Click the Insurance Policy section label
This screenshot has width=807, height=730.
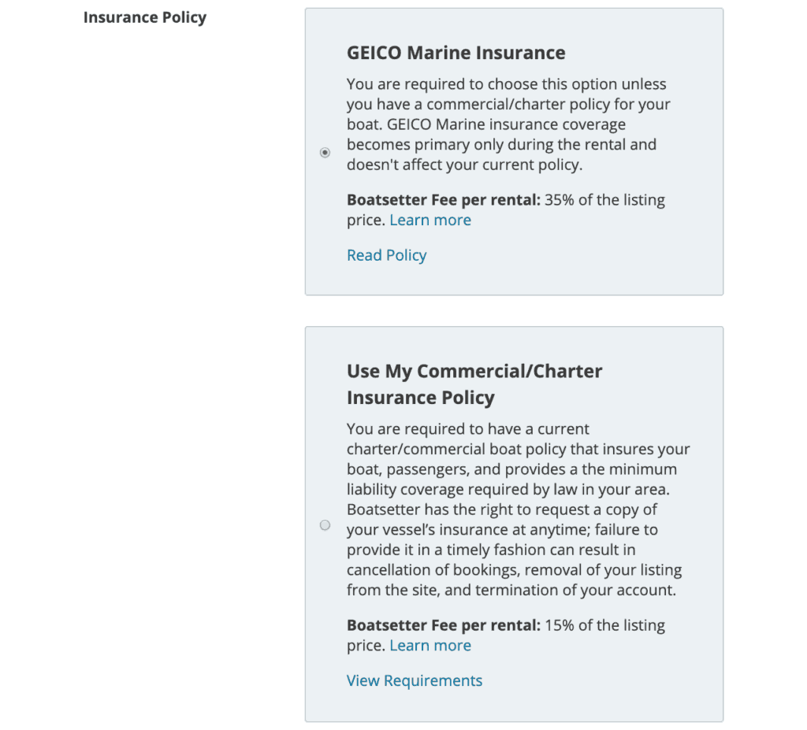pos(145,17)
